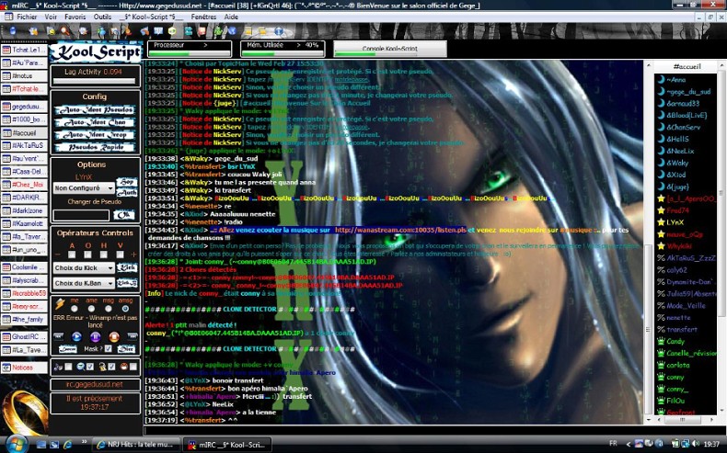Open the Choix du K.Ban dropdown
This screenshot has width=727, height=453.
coord(84,283)
